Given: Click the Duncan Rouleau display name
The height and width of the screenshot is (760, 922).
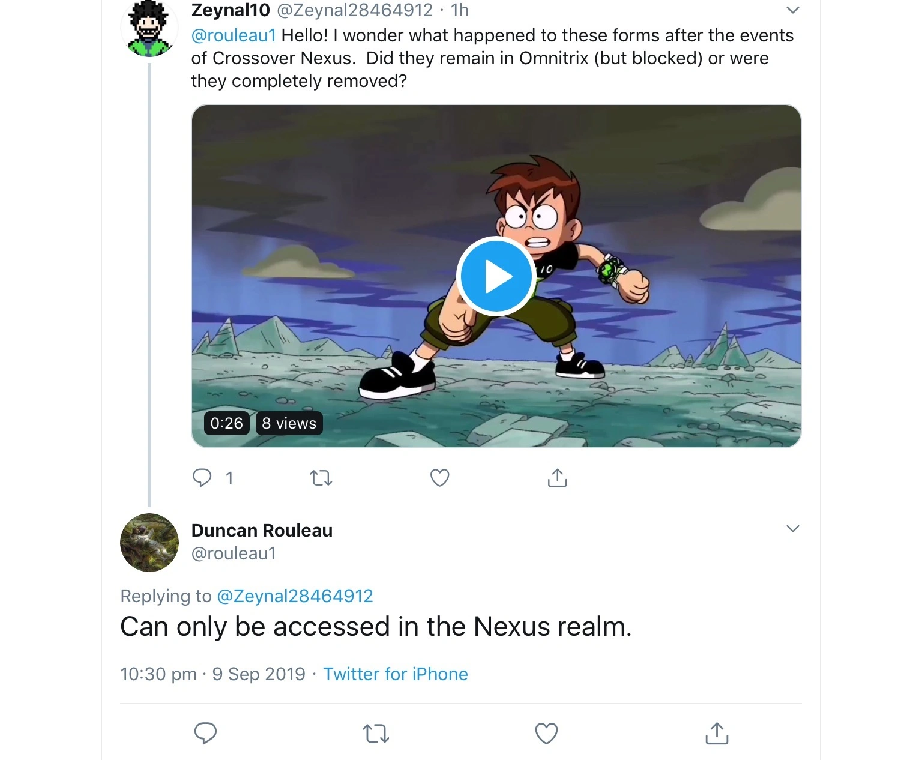Looking at the screenshot, I should click(262, 531).
